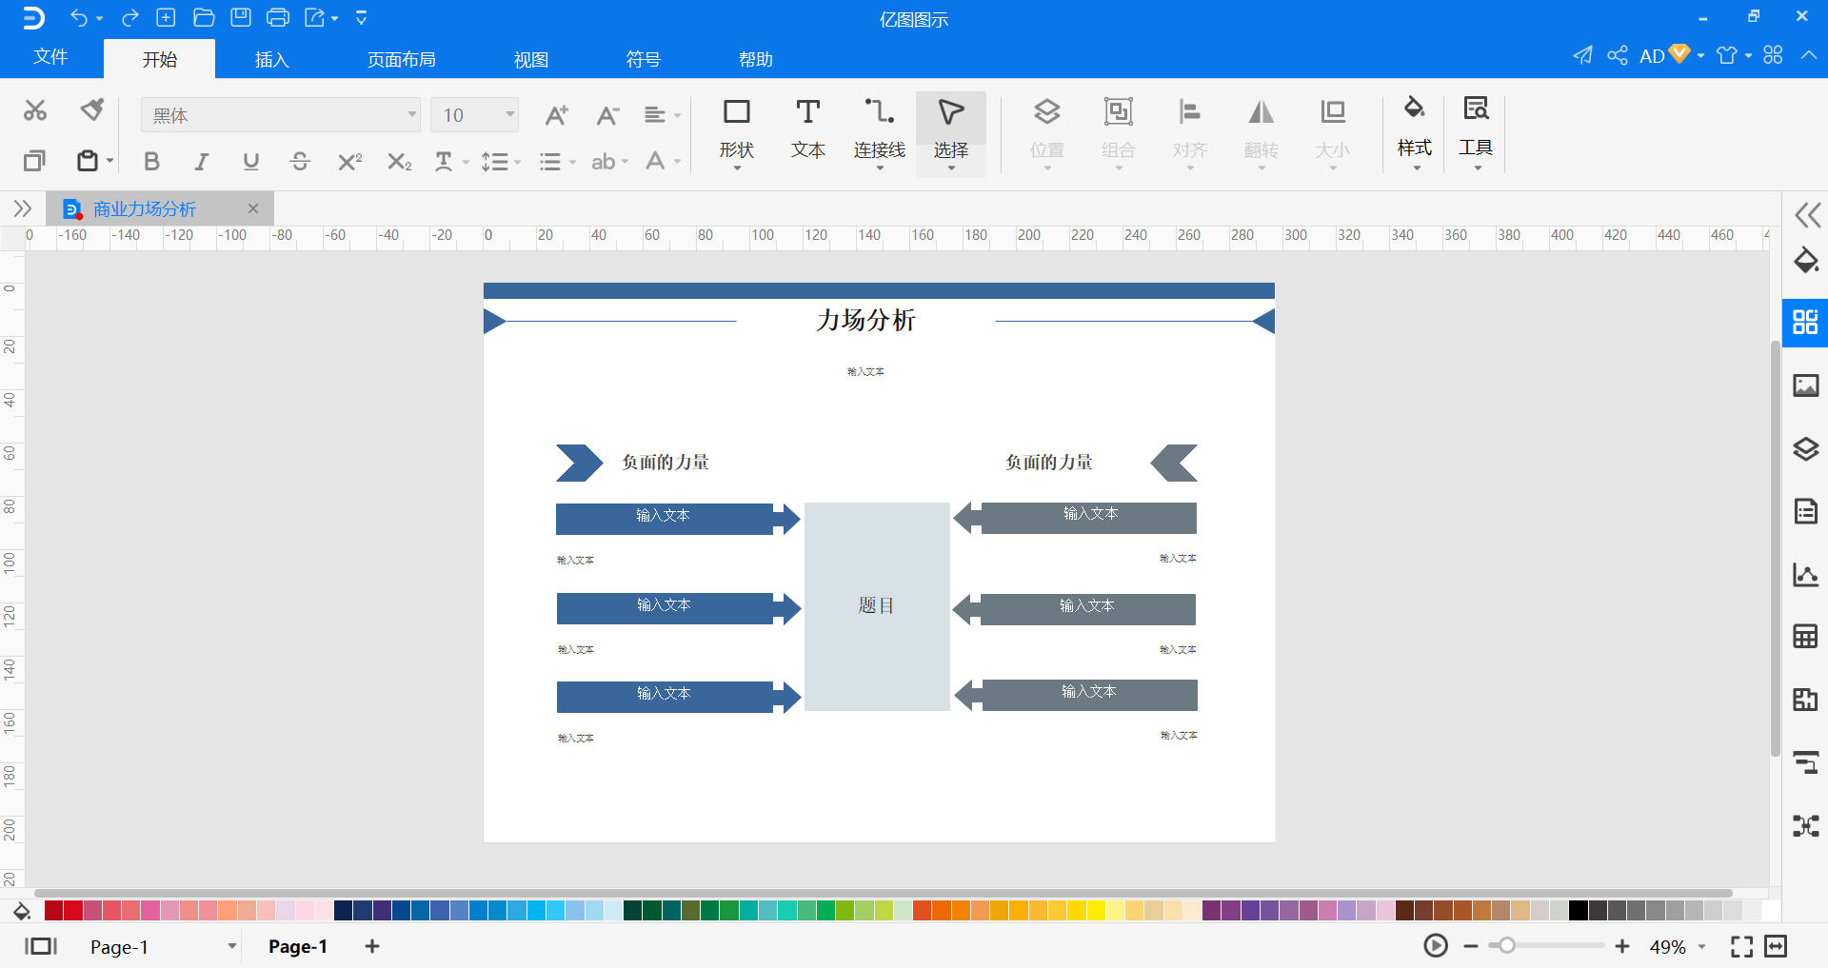The image size is (1828, 968).
Task: Toggle Underline formatting
Action: [251, 161]
